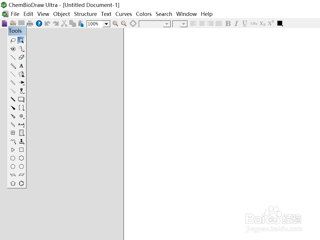320x240 pixels.
Task: Select the Text tool labeled A
Action: point(21,66)
